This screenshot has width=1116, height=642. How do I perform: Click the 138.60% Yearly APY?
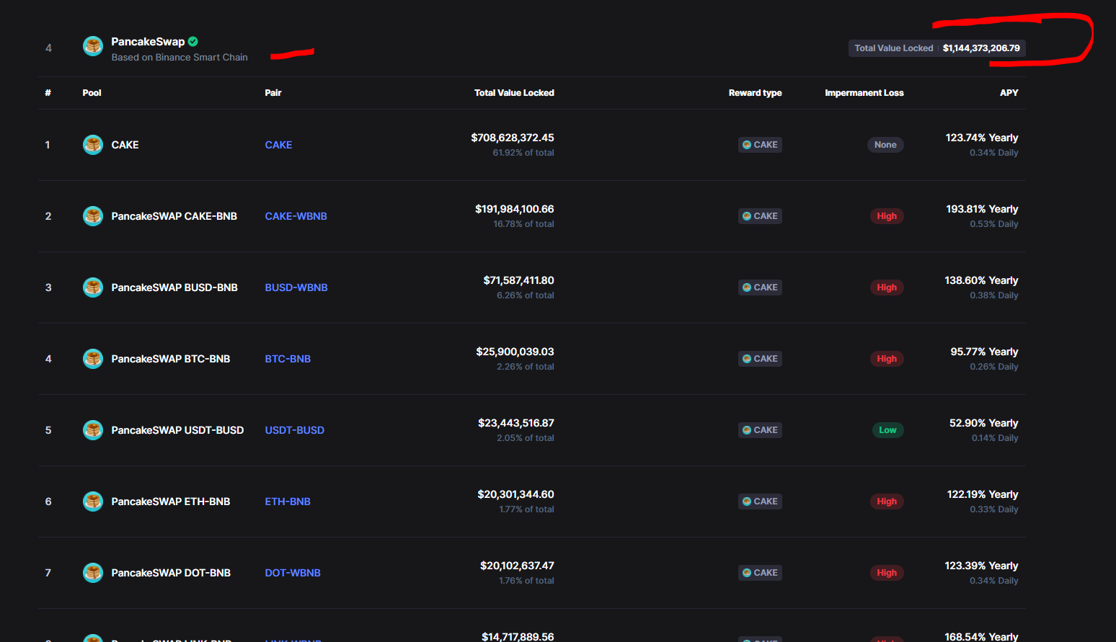981,280
